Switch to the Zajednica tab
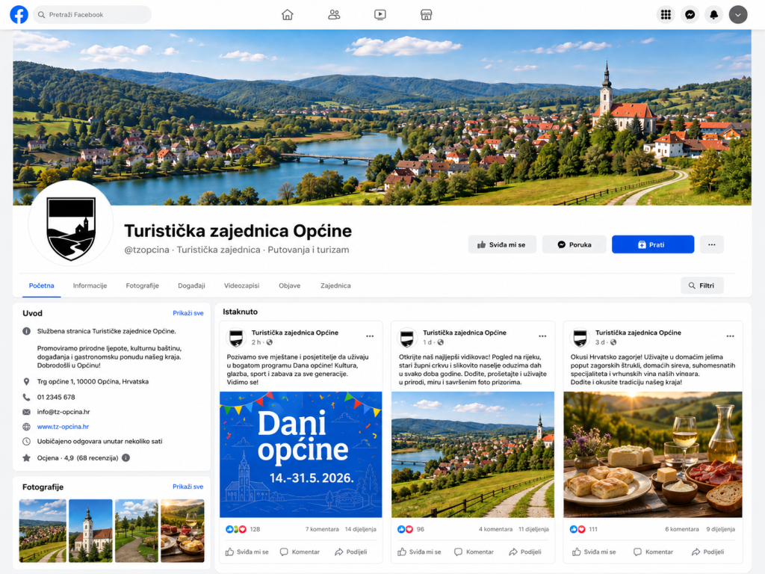The height and width of the screenshot is (574, 765). pos(335,286)
